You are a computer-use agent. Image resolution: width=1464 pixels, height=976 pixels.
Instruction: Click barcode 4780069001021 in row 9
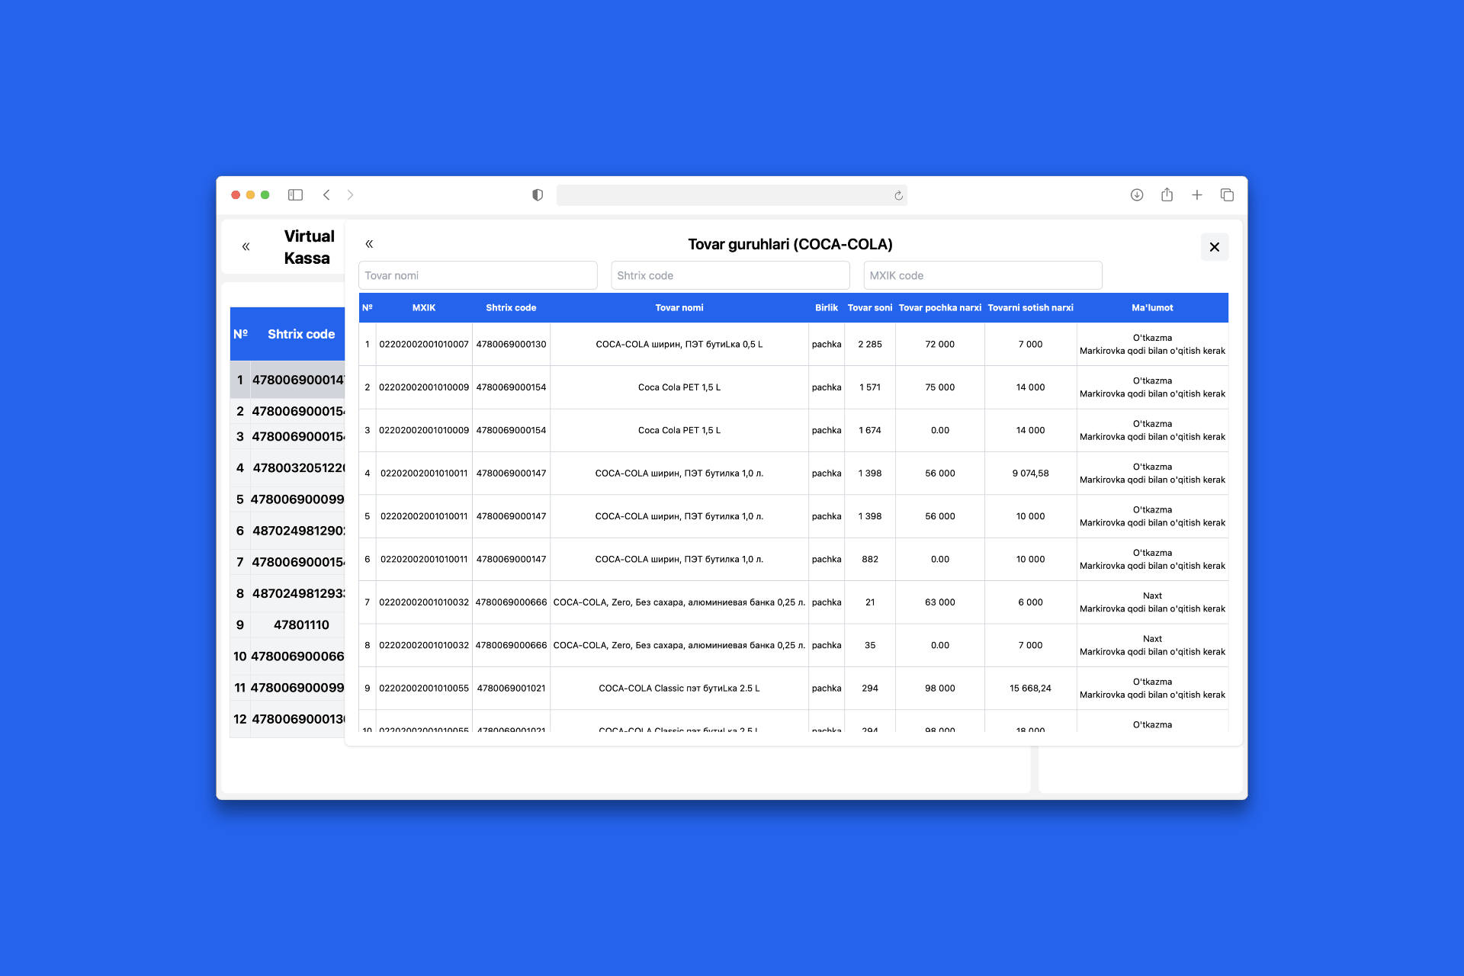coord(511,689)
